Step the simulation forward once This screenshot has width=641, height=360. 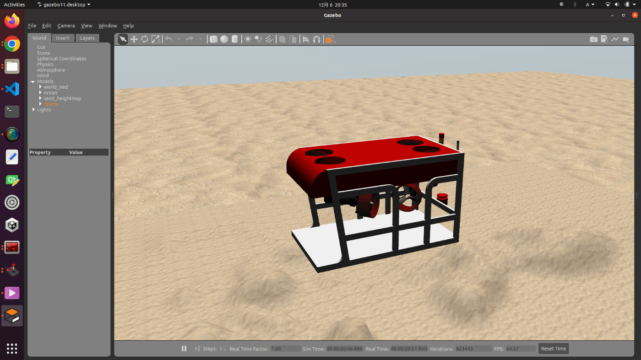tap(197, 348)
